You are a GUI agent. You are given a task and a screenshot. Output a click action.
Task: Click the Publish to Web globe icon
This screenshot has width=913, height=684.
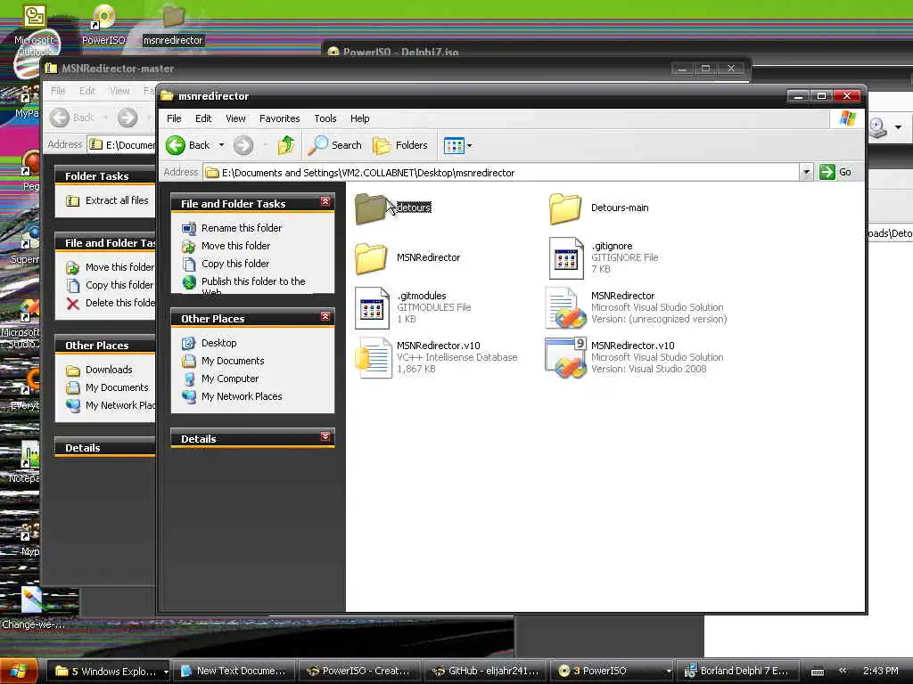pyautogui.click(x=189, y=282)
